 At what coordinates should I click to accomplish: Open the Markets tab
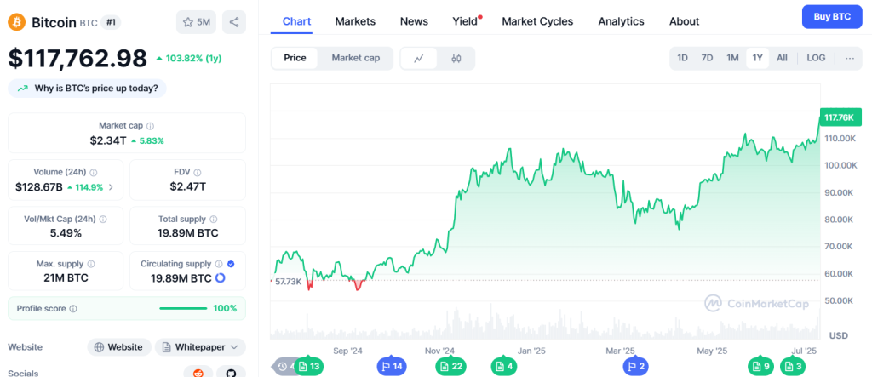point(355,21)
